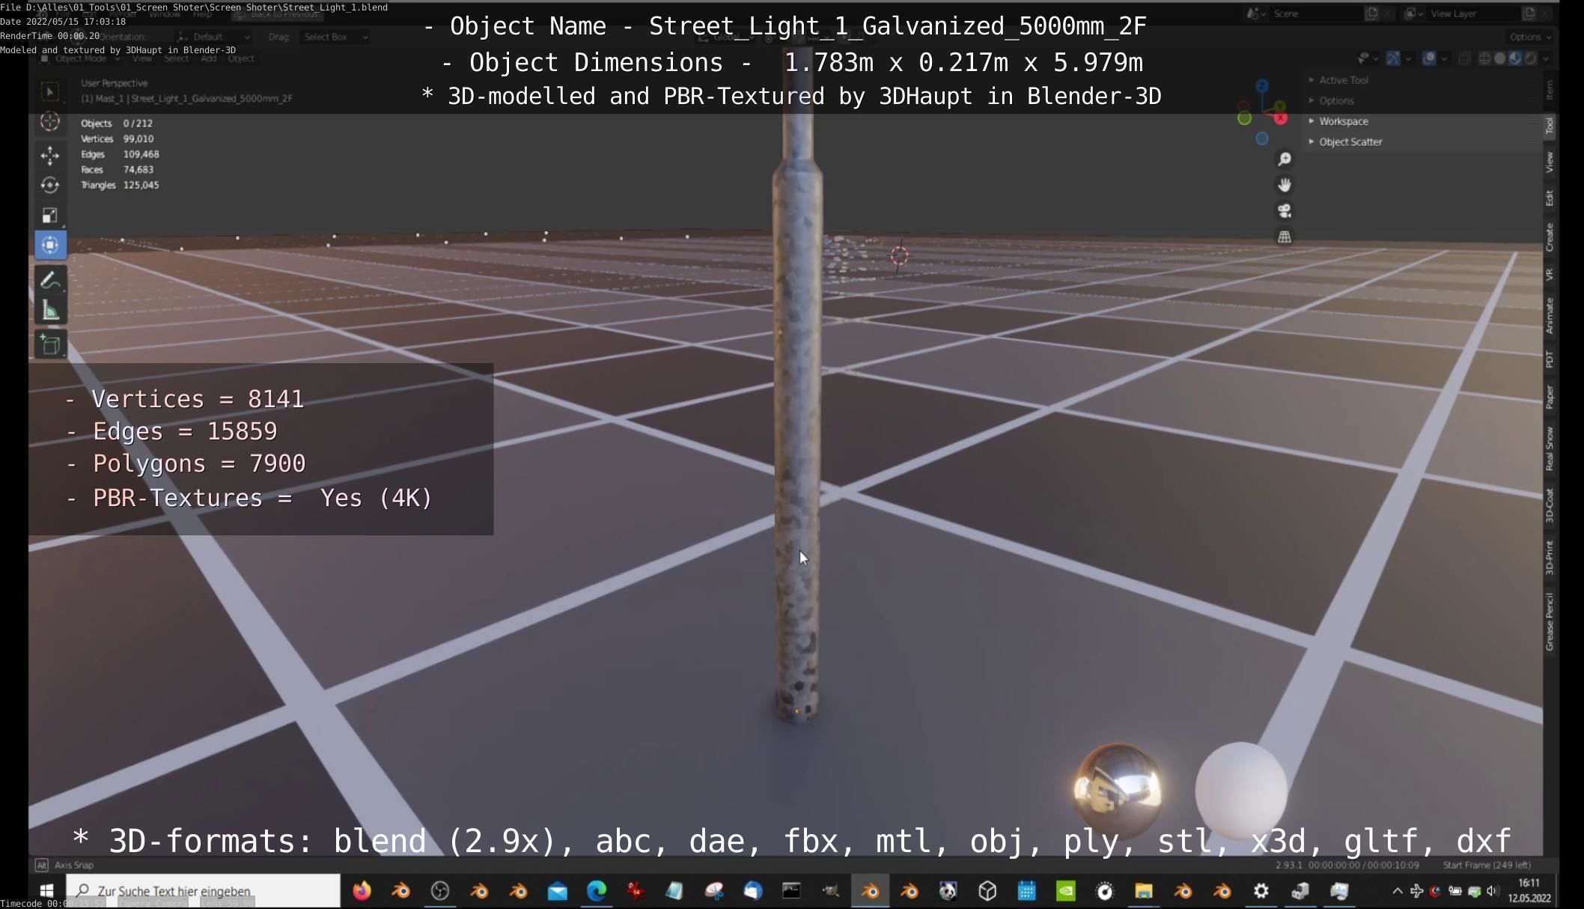Image resolution: width=1584 pixels, height=909 pixels.
Task: Select the Cursor tool
Action: tap(50, 121)
